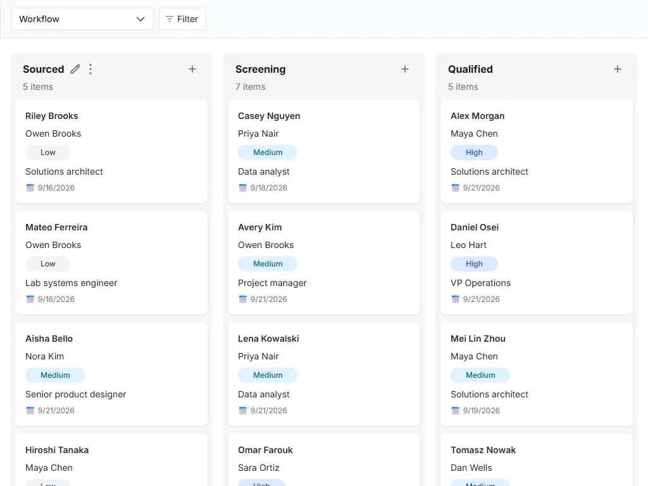Open the Filter button
This screenshot has height=486, width=648.
pyautogui.click(x=182, y=19)
